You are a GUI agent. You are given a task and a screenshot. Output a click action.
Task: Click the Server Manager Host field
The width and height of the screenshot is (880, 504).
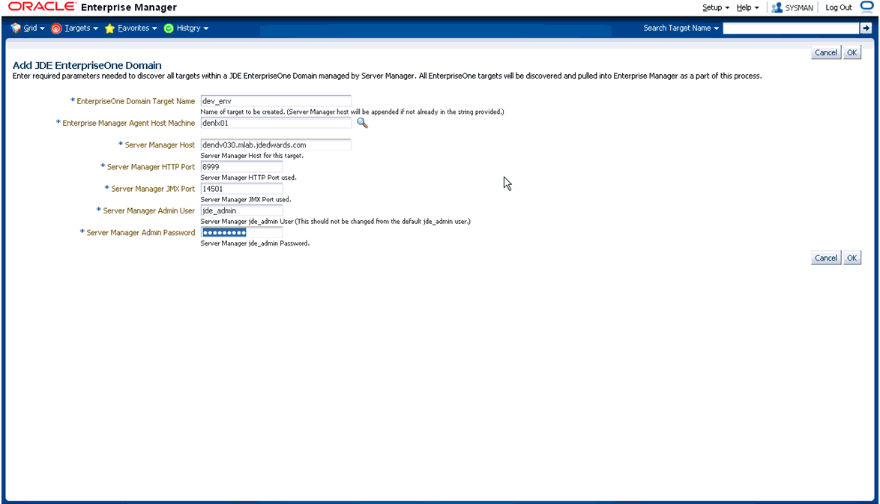(x=276, y=145)
